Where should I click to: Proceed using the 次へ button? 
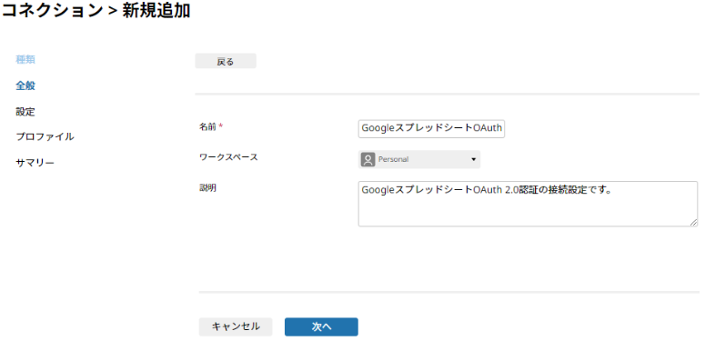(x=321, y=326)
